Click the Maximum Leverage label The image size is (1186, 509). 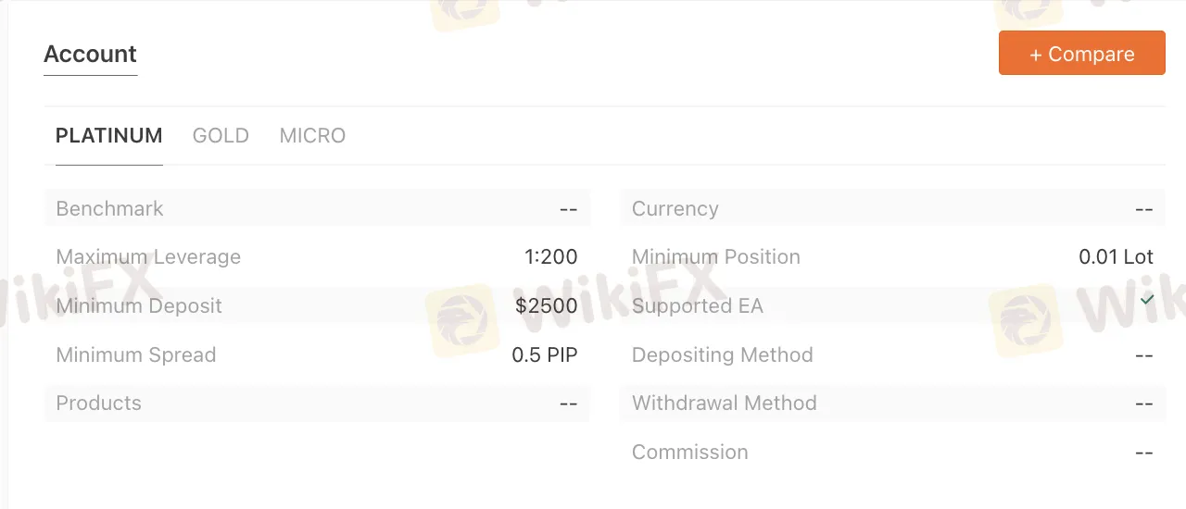148,257
